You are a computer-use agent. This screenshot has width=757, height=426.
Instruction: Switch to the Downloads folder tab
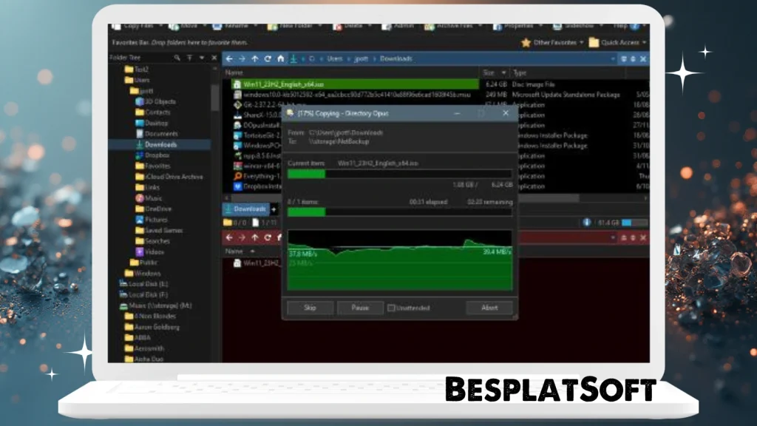(245, 209)
